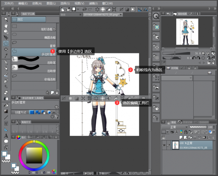
Task: Select the Decoration sparkle tool
Action: 6,86
